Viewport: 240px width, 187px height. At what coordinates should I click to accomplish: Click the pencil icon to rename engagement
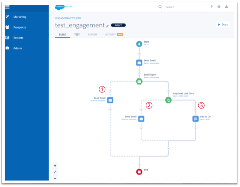click(107, 26)
